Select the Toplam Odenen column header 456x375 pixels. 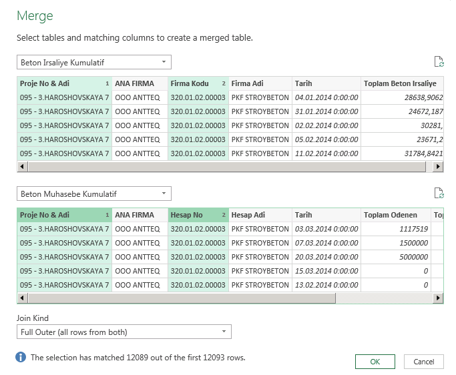[396, 215]
